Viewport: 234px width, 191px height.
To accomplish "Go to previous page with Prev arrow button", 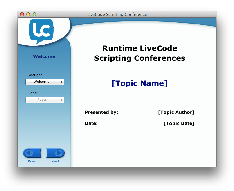I will pyautogui.click(x=32, y=153).
